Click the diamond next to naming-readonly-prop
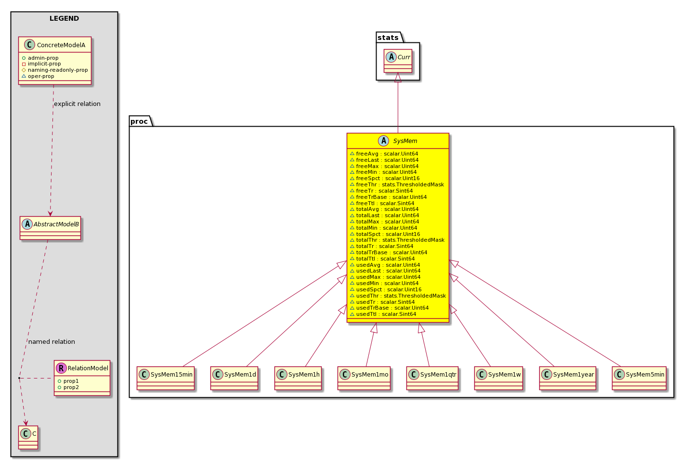 point(24,70)
